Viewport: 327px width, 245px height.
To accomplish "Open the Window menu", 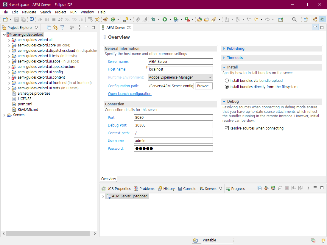I will coord(87,12).
